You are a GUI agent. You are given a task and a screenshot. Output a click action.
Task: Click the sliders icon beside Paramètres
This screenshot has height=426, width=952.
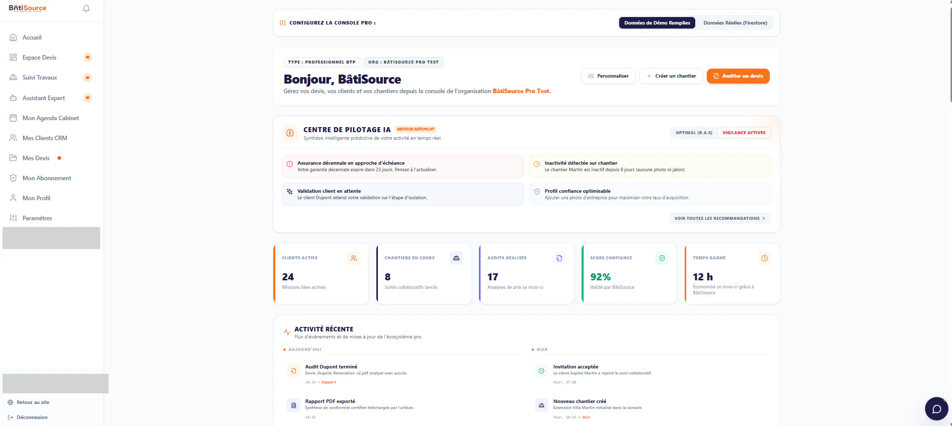[x=14, y=218]
